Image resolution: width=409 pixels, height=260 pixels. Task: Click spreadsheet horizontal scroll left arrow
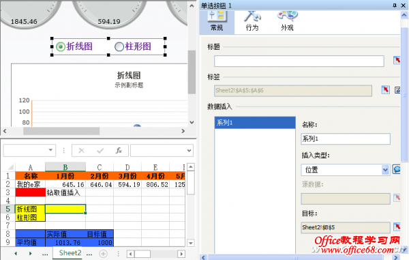pyautogui.click(x=130, y=254)
